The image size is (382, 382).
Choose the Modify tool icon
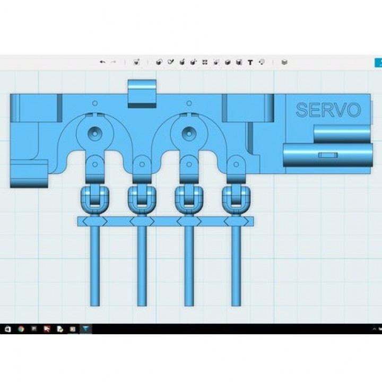pos(193,62)
